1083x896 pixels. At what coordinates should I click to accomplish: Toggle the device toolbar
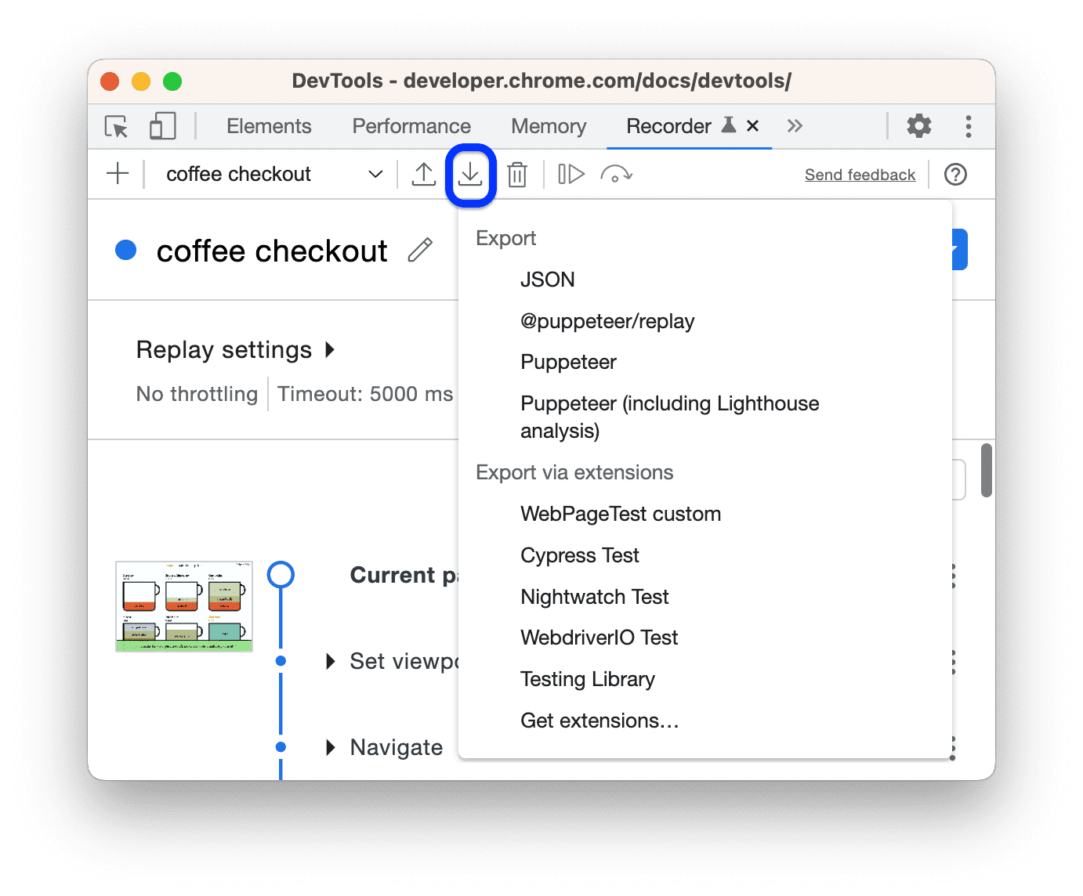coord(162,126)
